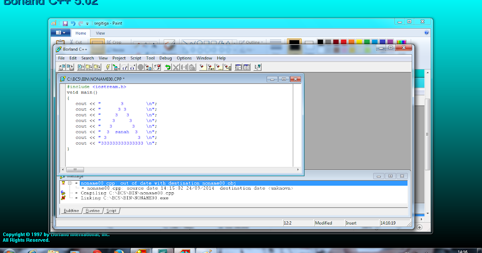Click the gray X icon in Borland toolbar
Viewport: 482px width, 253px height.
click(176, 67)
